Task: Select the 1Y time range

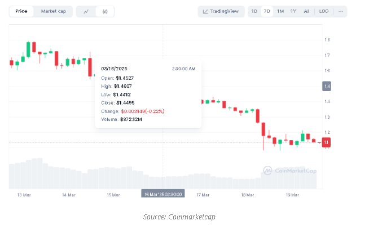Action: click(x=293, y=11)
